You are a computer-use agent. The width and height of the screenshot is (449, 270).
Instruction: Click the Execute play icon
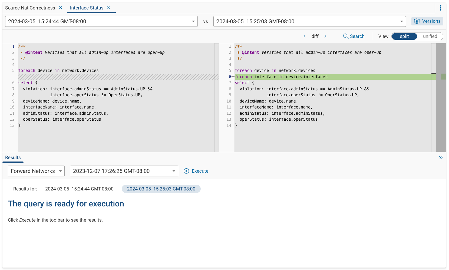pos(186,171)
